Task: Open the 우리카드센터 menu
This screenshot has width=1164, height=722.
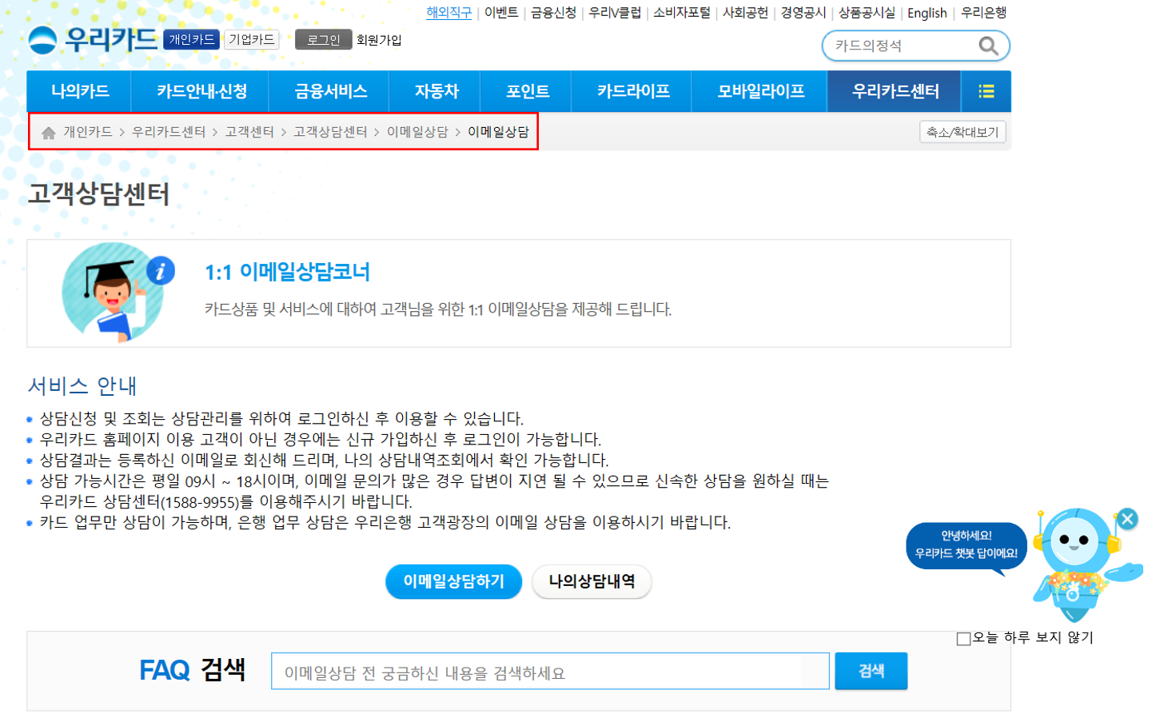Action: (x=895, y=91)
